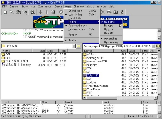Open the local path D:\ dropdown arrow

tap(74, 46)
